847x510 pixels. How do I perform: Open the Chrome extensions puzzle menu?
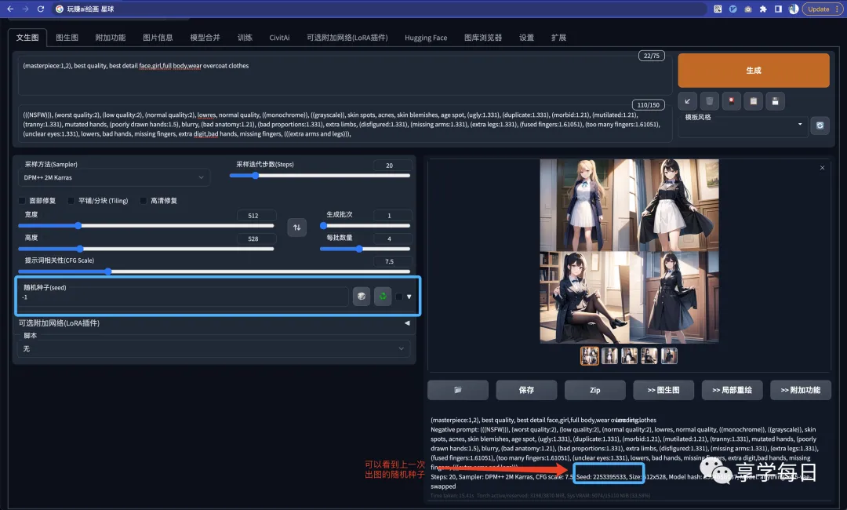click(x=763, y=9)
